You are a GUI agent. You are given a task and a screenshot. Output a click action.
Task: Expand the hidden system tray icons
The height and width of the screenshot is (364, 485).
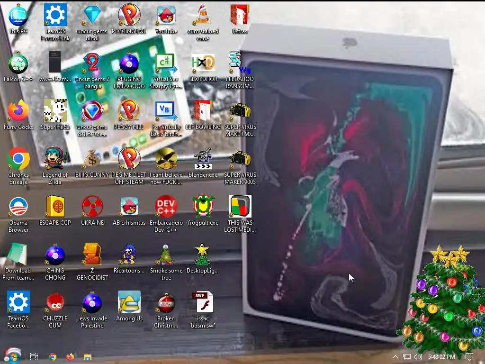pyautogui.click(x=395, y=356)
